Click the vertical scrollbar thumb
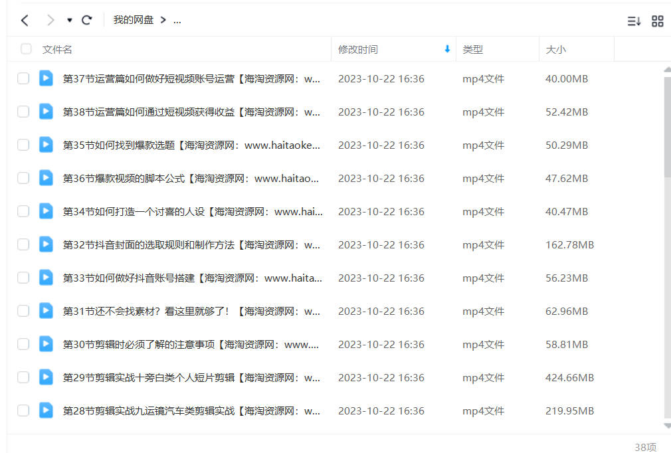Viewport: 671px width, 453px height. click(x=668, y=127)
